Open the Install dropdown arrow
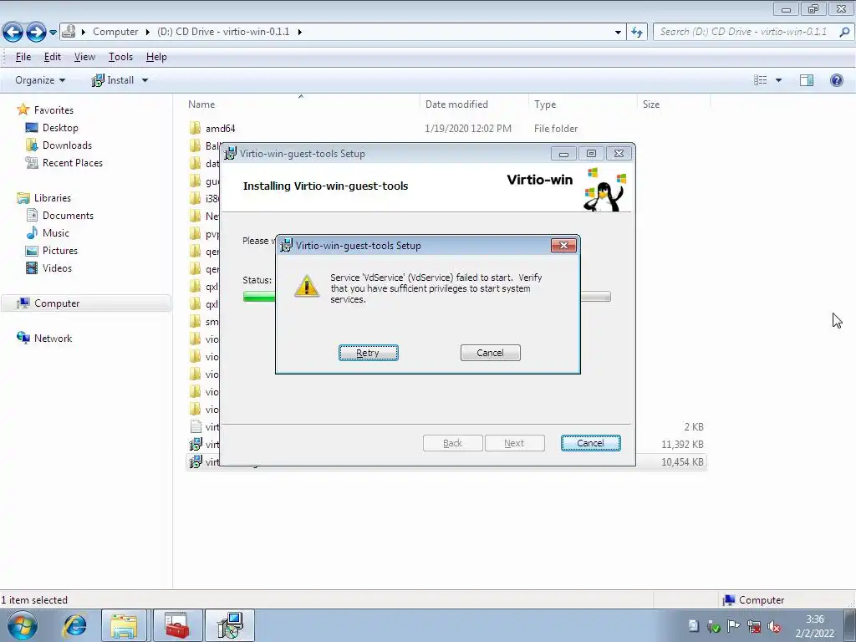Image resolution: width=856 pixels, height=642 pixels. tap(145, 80)
